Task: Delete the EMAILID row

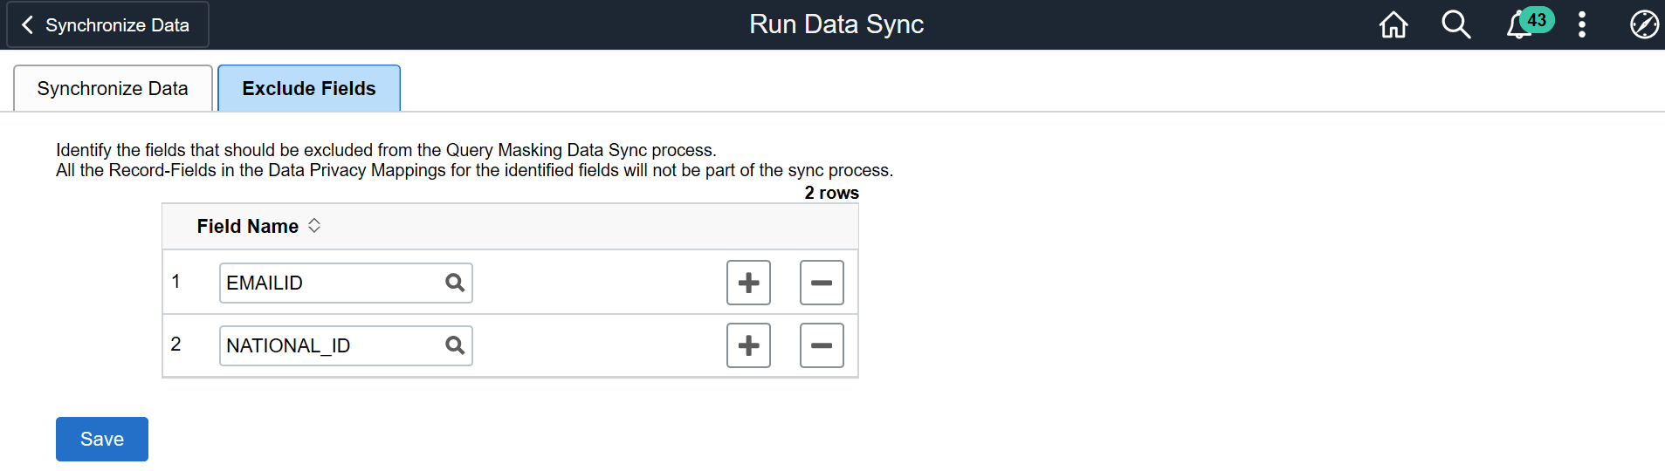Action: tap(822, 283)
